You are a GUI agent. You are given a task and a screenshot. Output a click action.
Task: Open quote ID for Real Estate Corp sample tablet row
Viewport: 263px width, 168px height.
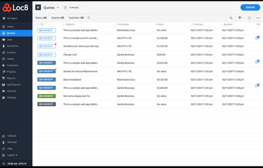click(x=47, y=31)
